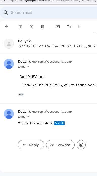Screen dimensions: 97x176
Task: Click the Forward button
Action: point(60,145)
